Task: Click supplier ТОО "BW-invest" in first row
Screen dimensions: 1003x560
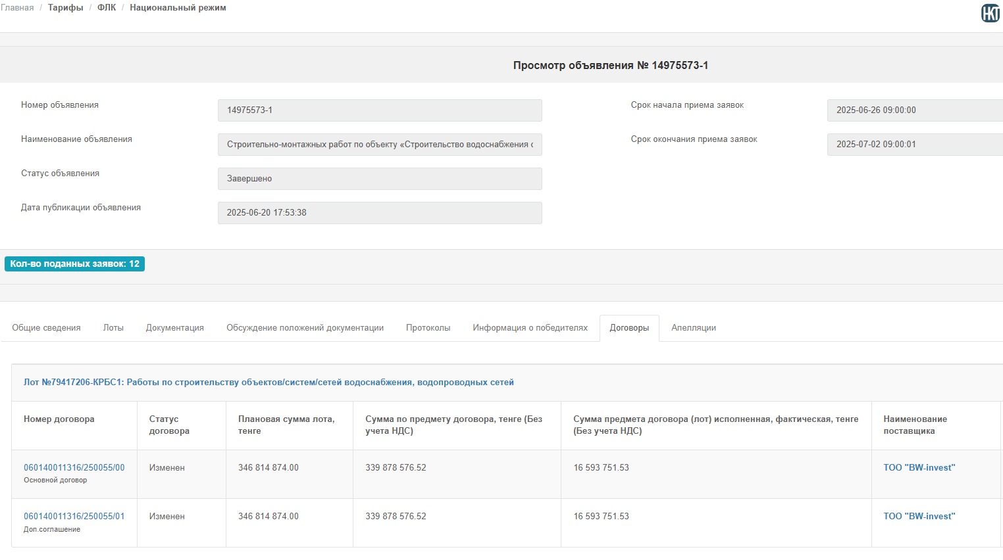Action: [x=919, y=468]
